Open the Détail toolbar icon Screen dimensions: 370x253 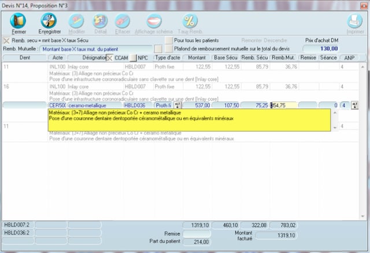pos(100,21)
